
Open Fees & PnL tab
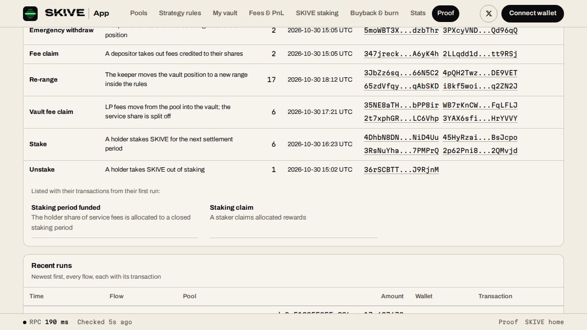[x=267, y=13]
